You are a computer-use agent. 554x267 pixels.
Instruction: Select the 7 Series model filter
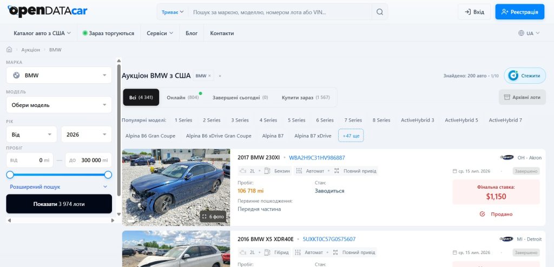click(x=353, y=120)
